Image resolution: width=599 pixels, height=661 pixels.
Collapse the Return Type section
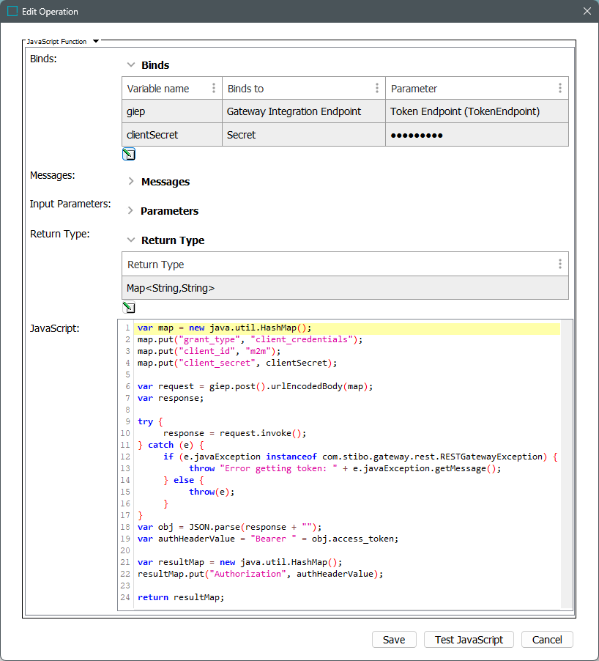point(131,240)
